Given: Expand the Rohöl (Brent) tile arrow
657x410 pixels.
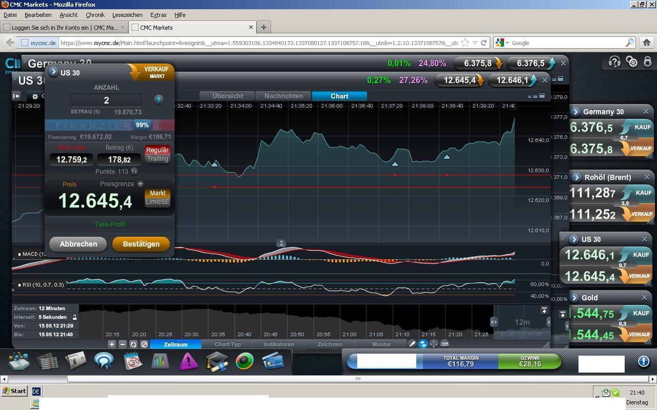Looking at the screenshot, I should click(x=576, y=177).
